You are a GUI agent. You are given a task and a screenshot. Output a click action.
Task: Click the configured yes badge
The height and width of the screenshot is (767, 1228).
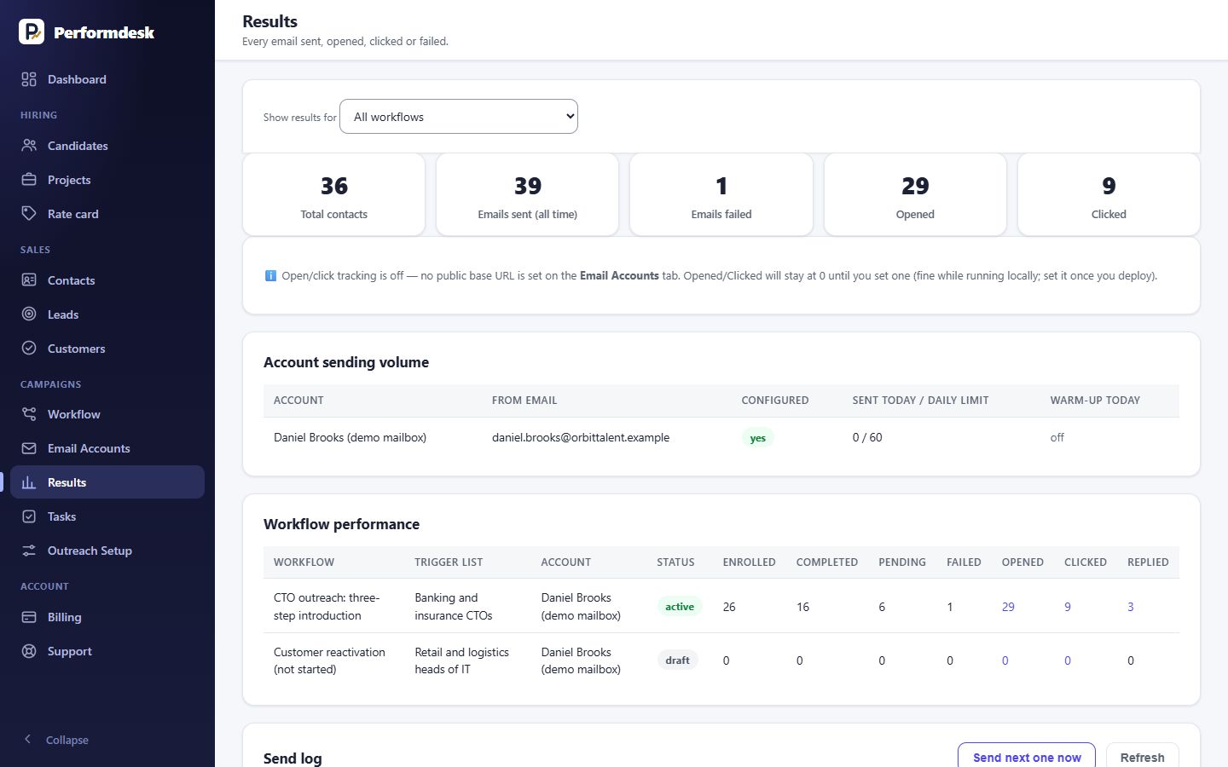758,438
